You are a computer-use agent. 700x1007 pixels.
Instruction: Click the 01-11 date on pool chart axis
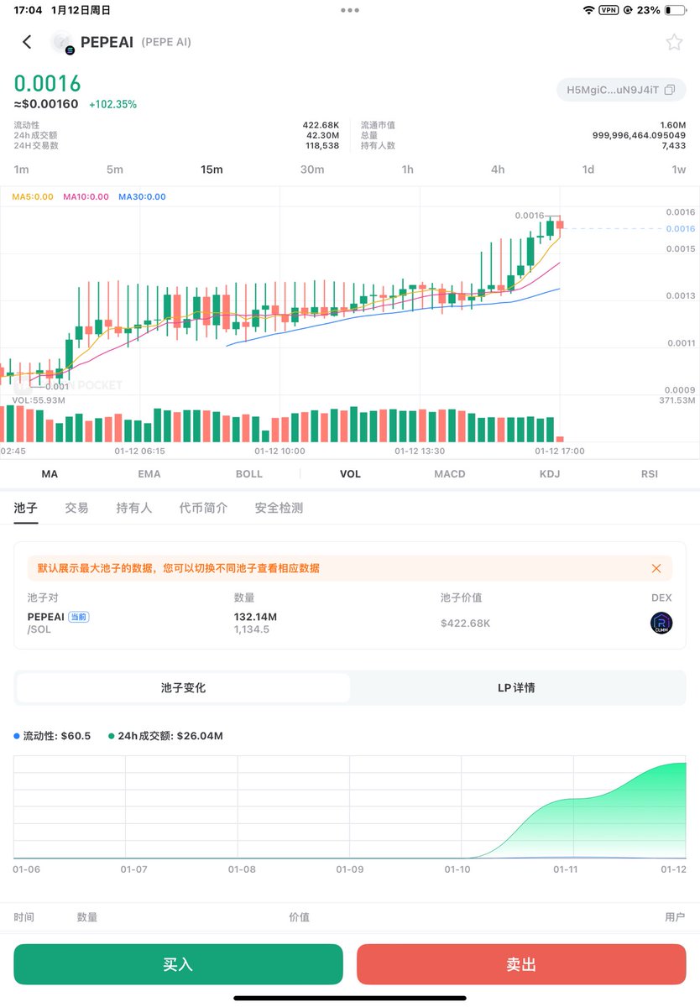tap(566, 869)
